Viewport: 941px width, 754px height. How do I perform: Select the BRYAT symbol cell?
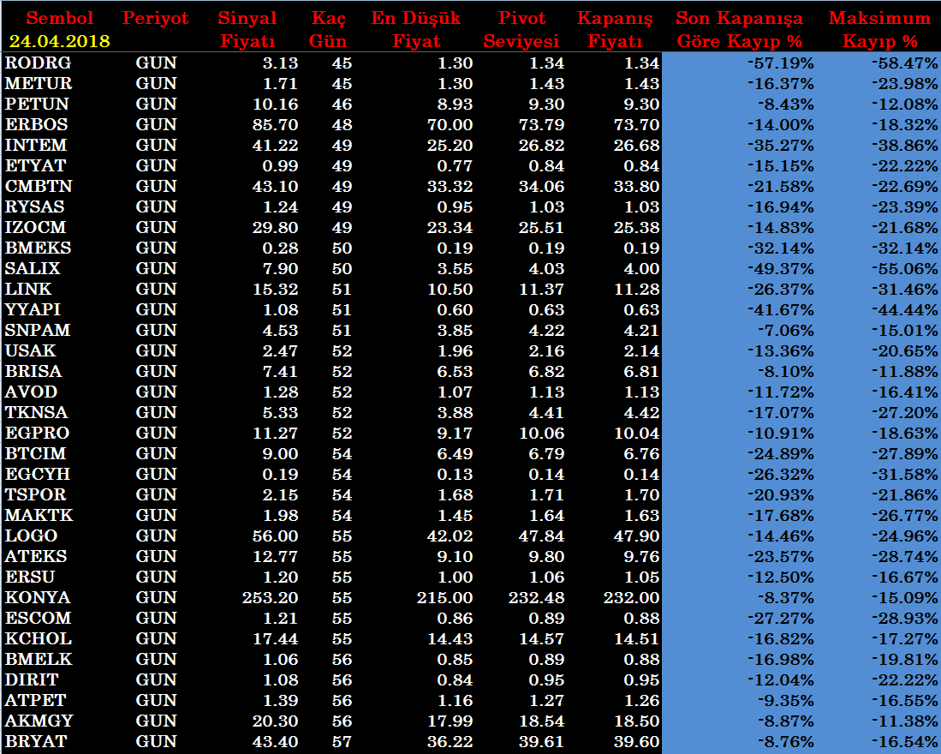coord(35,741)
